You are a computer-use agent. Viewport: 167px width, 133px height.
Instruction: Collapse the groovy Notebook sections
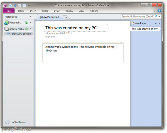[31, 29]
